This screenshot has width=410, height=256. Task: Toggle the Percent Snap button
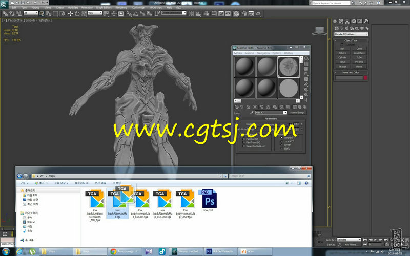(x=142, y=14)
